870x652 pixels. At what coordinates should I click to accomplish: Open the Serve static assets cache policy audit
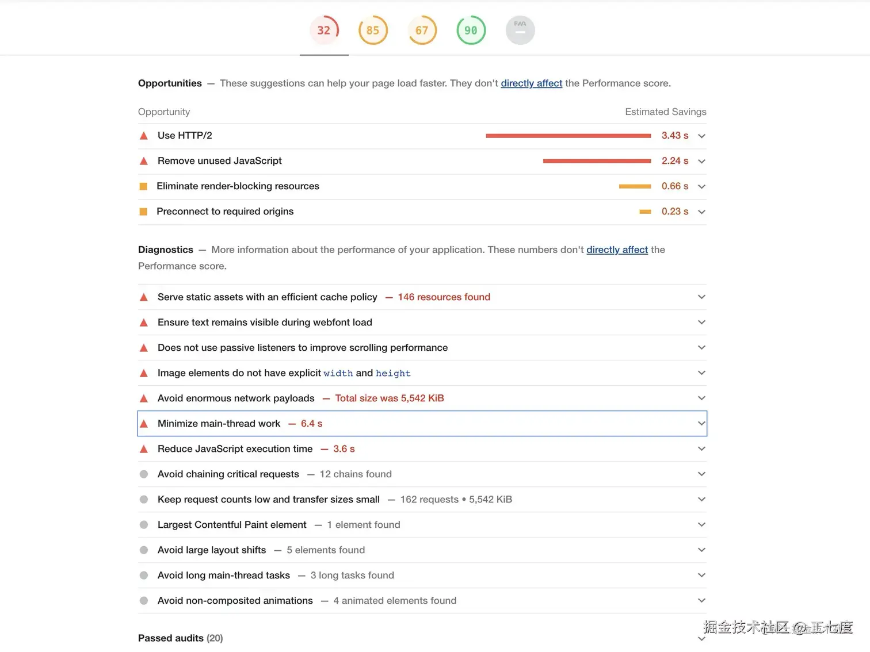coord(267,297)
